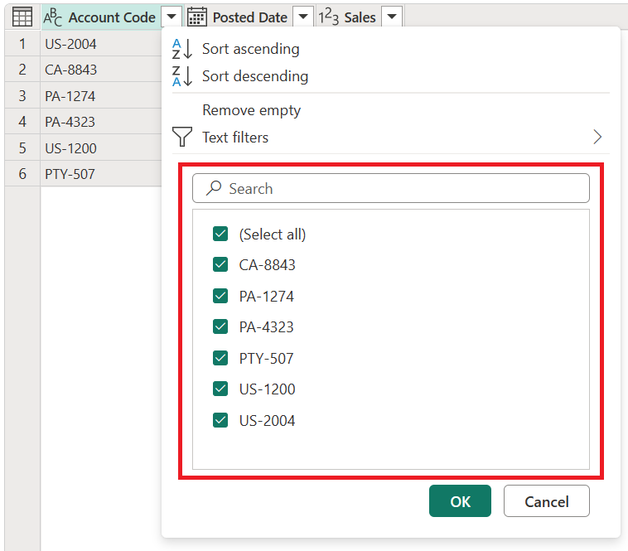Click inside the Search input field
Screen dimensions: 628x551
tap(391, 188)
